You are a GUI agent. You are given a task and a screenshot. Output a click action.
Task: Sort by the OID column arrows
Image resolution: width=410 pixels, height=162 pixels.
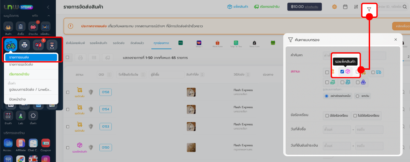[x=110, y=75]
